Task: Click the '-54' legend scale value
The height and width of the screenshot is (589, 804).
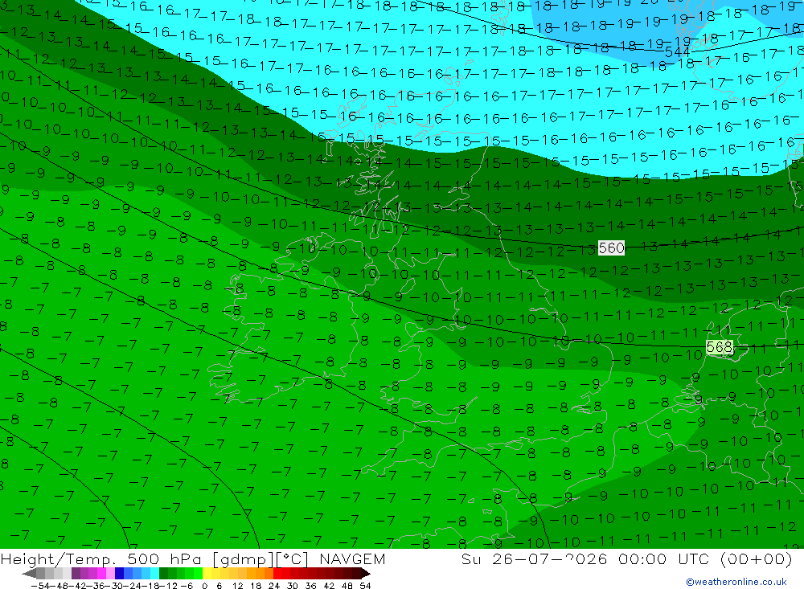Action: 40,586
